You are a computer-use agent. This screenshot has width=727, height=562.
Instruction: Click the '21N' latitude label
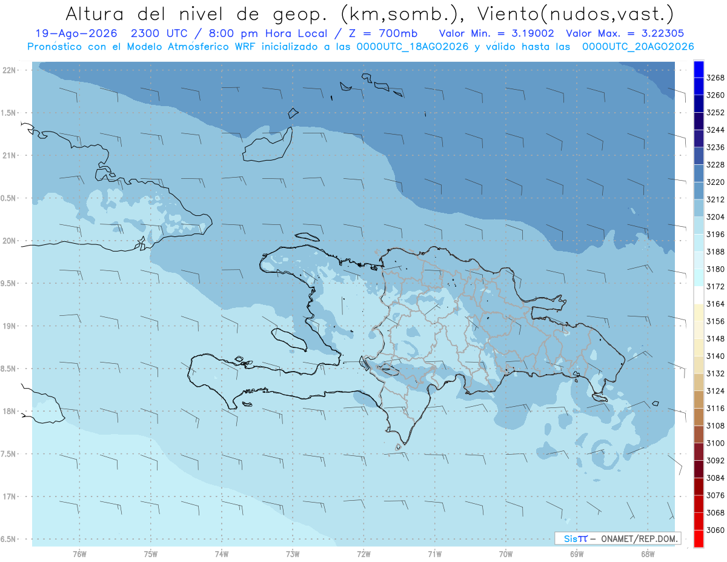[10, 156]
